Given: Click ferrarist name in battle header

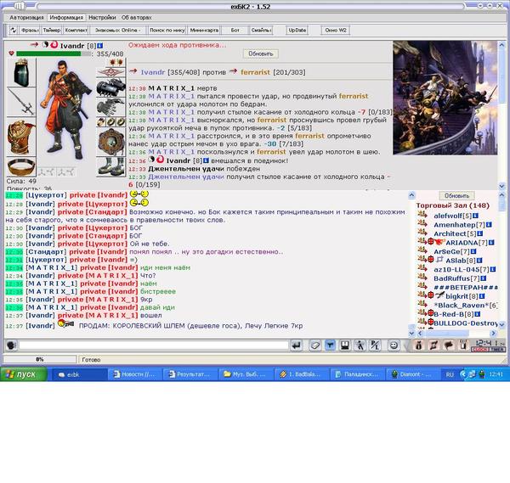Looking at the screenshot, I should (255, 72).
